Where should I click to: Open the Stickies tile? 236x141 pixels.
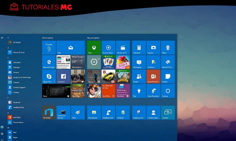(x=168, y=77)
